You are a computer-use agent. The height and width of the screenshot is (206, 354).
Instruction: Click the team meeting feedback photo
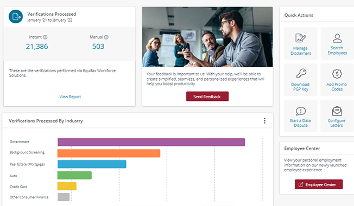[x=207, y=37]
